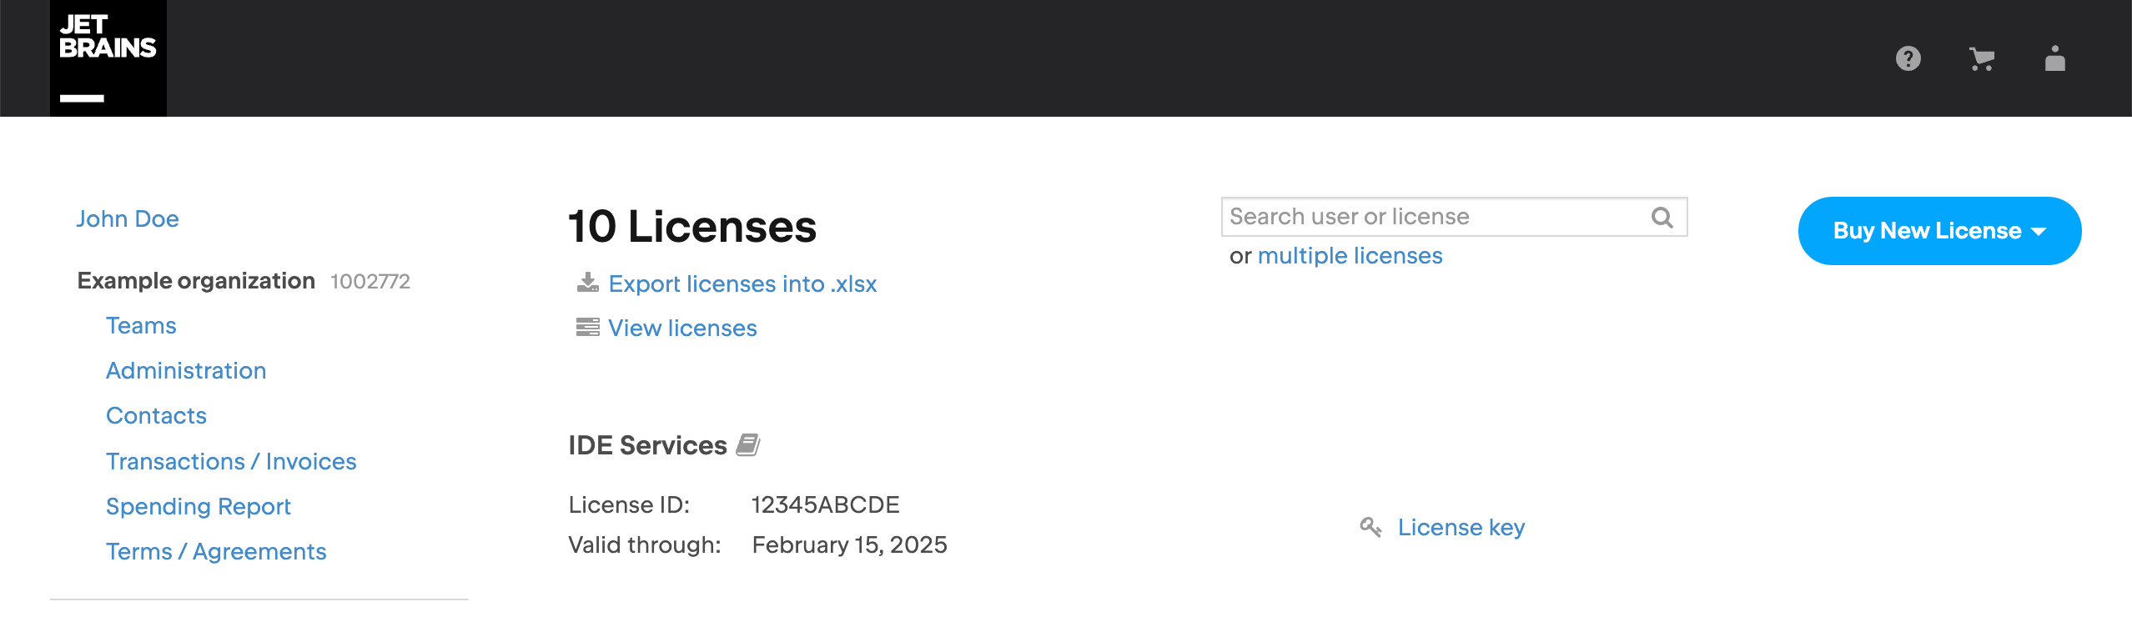Image resolution: width=2132 pixels, height=632 pixels.
Task: Open the shopping cart icon
Action: pos(1983,58)
